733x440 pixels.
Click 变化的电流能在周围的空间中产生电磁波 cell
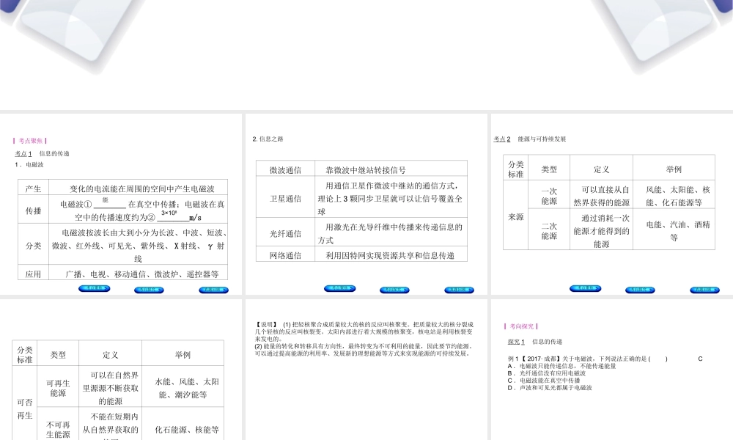click(x=138, y=188)
